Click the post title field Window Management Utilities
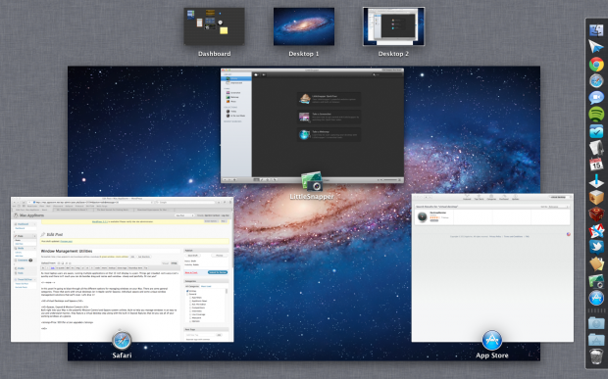The height and width of the screenshot is (379, 608). 111,251
